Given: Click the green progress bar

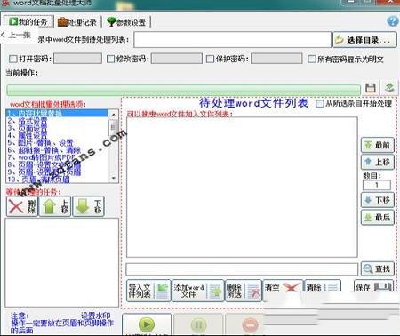Looking at the screenshot, I should coord(183,90).
